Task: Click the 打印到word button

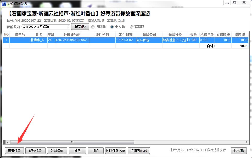Action: (x=139, y=151)
